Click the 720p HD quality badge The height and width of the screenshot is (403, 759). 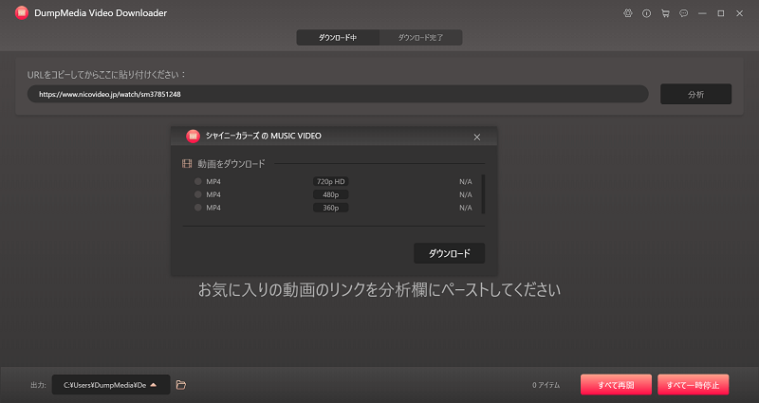coord(330,181)
